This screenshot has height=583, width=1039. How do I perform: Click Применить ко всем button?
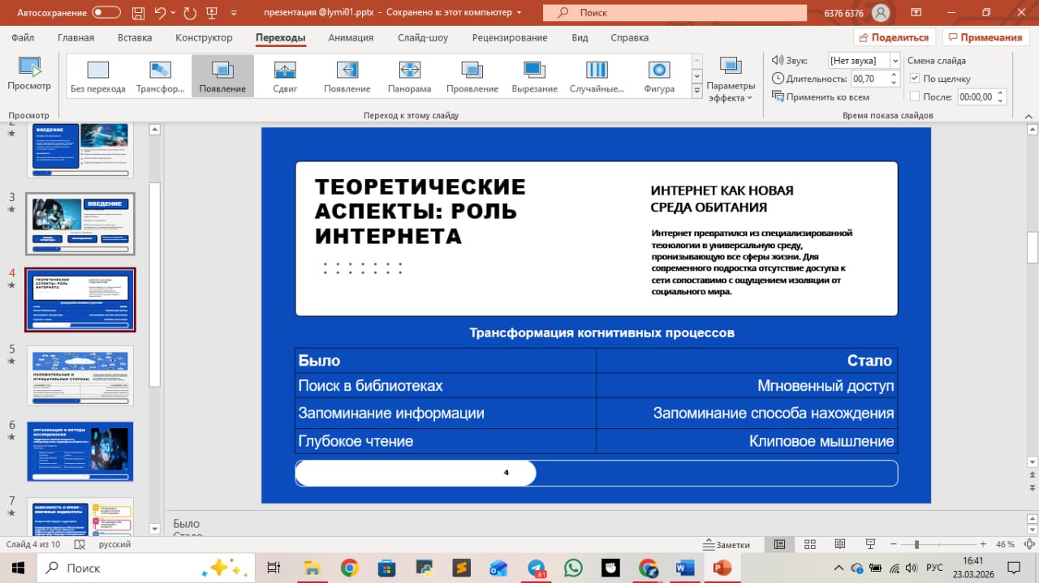tap(821, 97)
